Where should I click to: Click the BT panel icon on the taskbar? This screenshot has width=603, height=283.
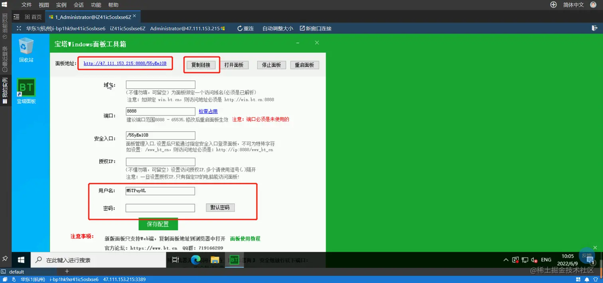pyautogui.click(x=235, y=260)
